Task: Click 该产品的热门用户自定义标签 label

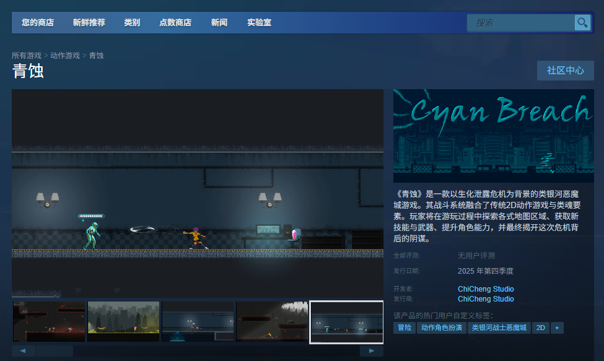Action: tap(443, 316)
